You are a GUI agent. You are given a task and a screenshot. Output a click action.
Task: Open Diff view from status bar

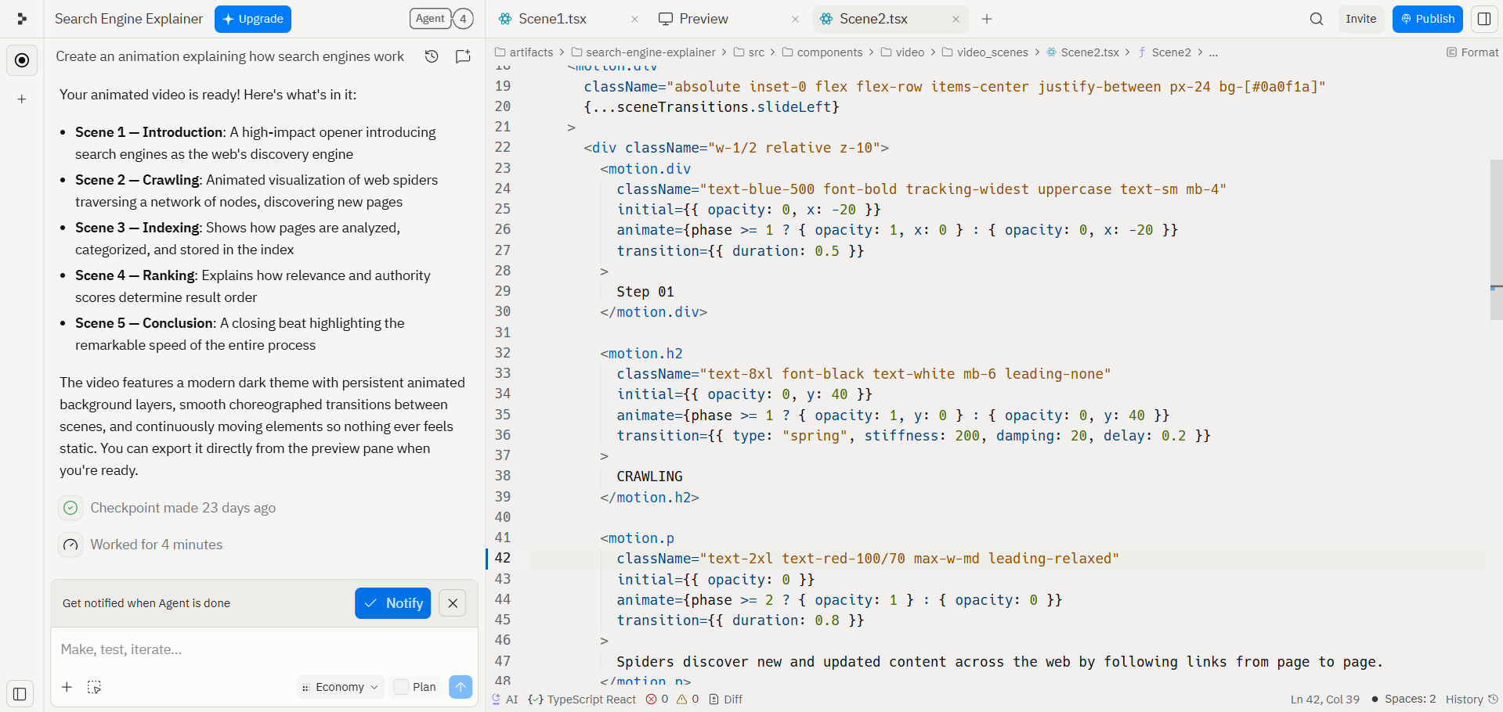726,699
